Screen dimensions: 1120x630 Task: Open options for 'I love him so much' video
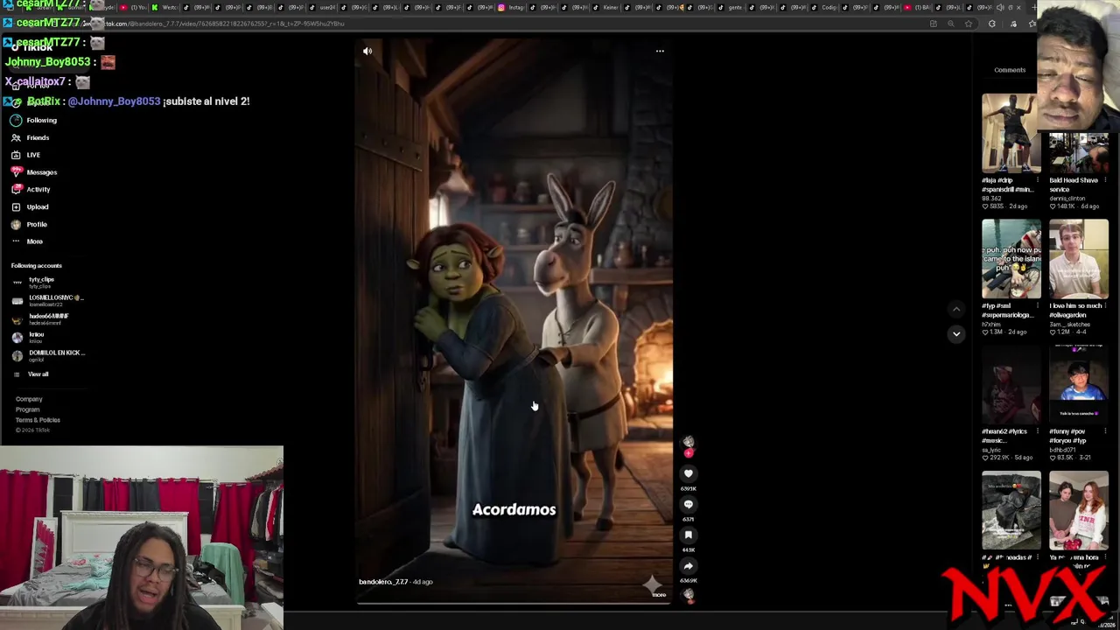point(1105,306)
